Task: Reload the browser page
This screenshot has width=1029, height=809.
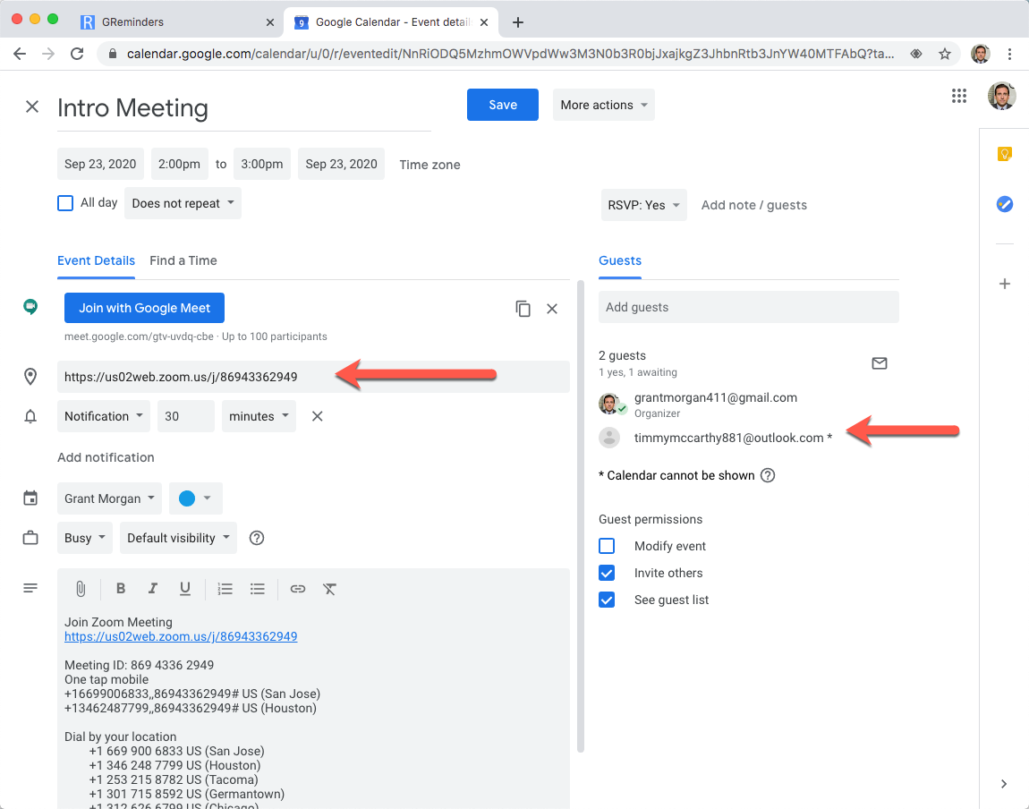Action: 77,54
